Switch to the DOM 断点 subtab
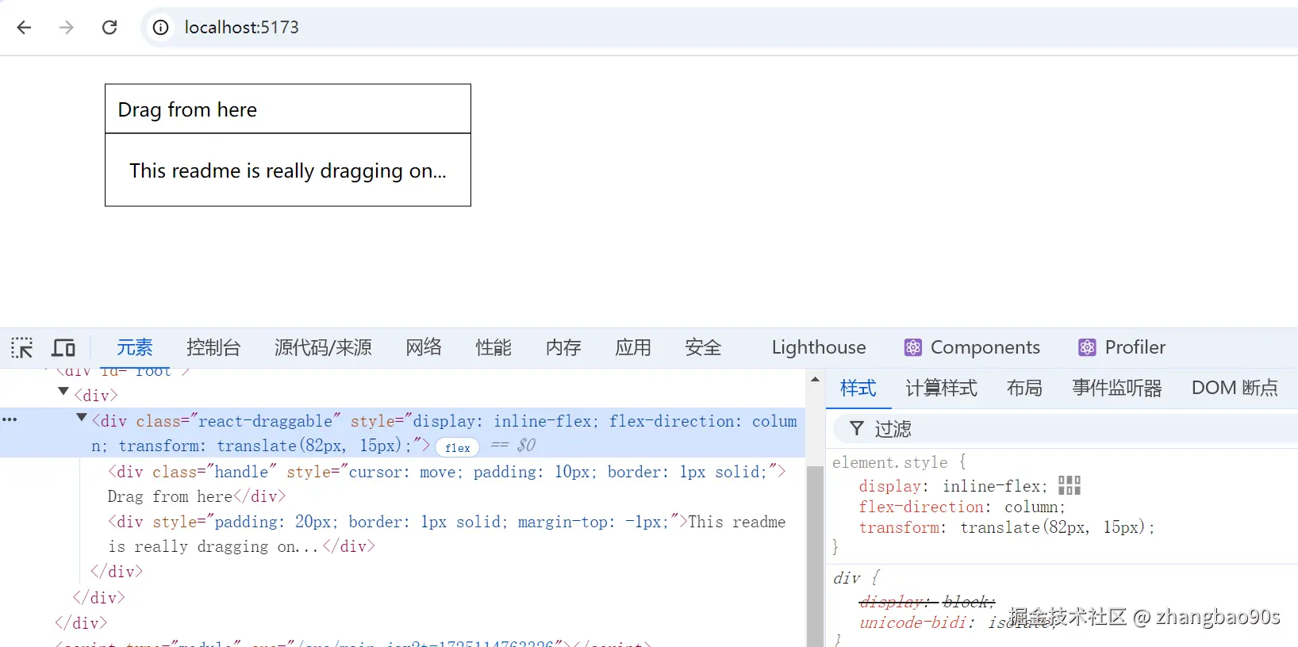Viewport: 1298px width, 647px height. tap(1235, 388)
